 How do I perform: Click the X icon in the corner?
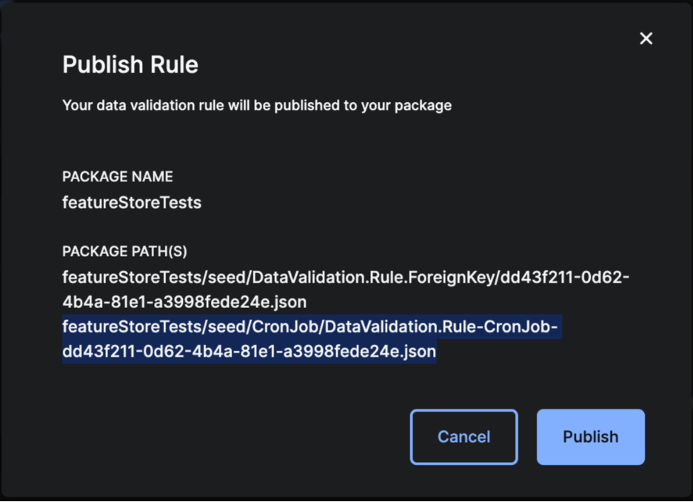(646, 38)
